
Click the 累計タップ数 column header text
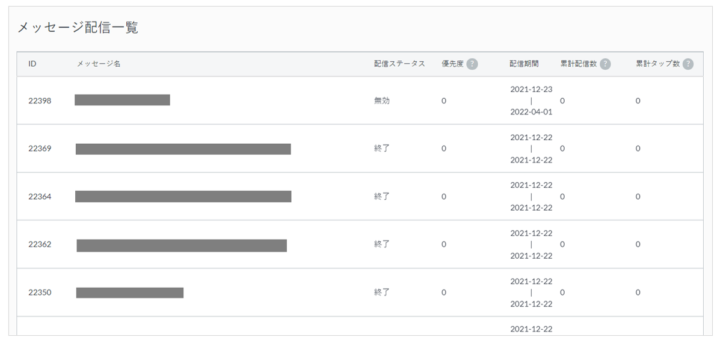pos(658,64)
